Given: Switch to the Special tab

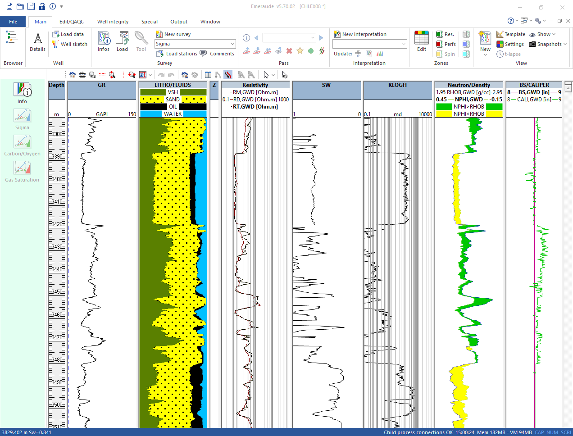Looking at the screenshot, I should coord(150,22).
